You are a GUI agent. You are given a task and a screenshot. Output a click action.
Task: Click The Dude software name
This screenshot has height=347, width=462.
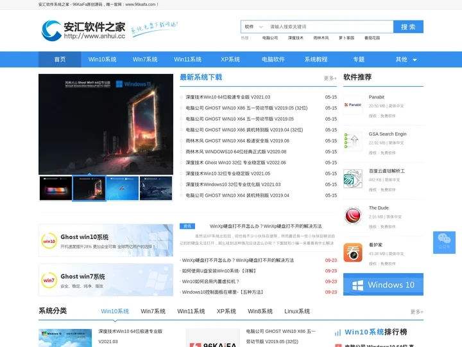coord(379,208)
